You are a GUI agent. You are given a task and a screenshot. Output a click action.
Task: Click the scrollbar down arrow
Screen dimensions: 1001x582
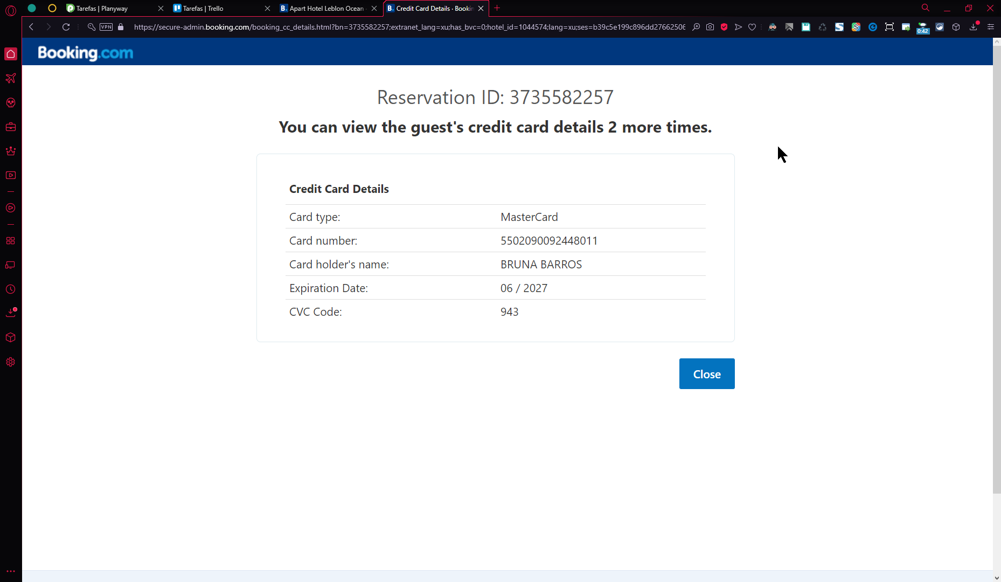[997, 578]
